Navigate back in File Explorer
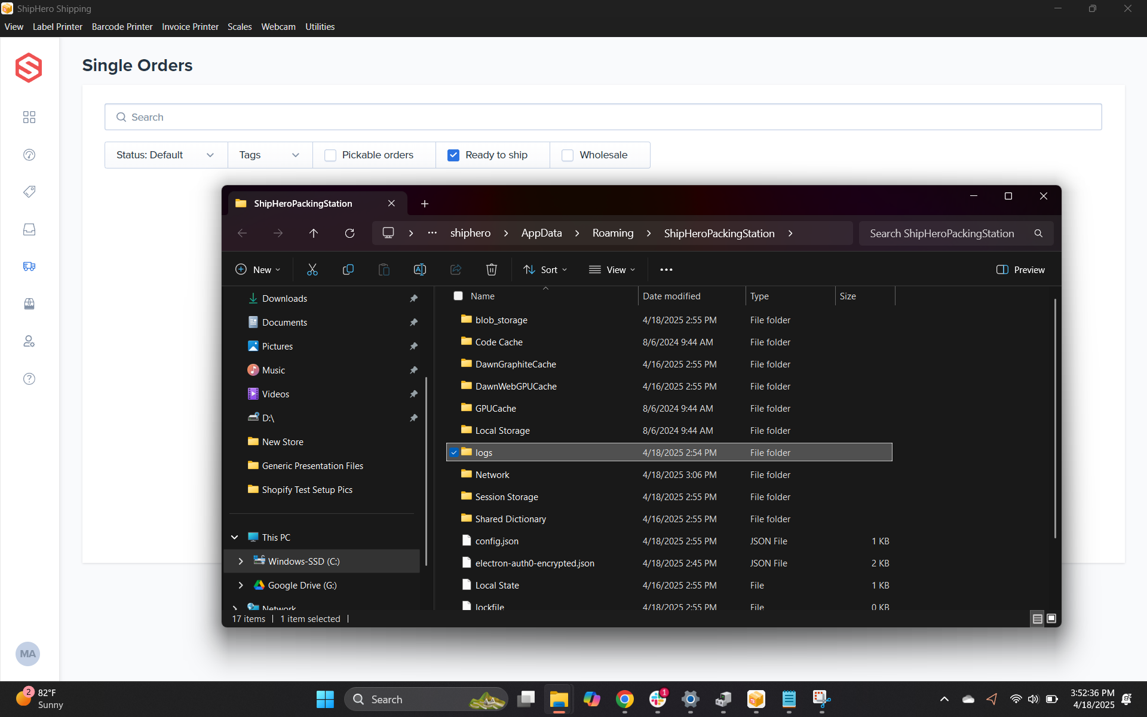 [242, 233]
